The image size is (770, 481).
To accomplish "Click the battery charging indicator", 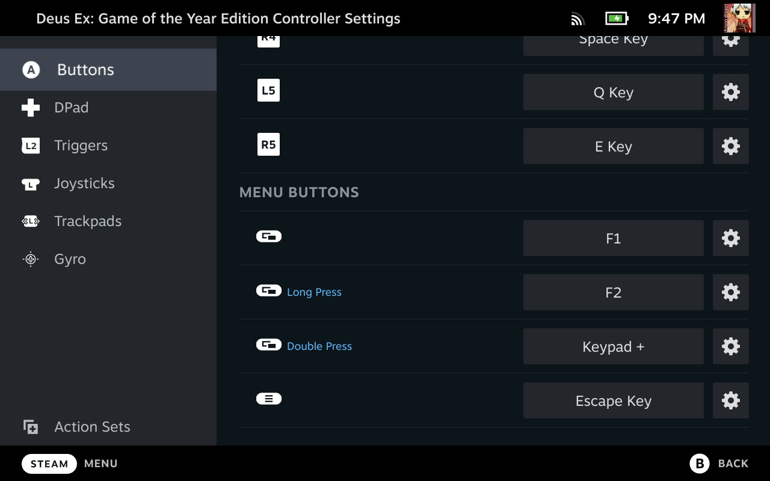I will click(616, 19).
